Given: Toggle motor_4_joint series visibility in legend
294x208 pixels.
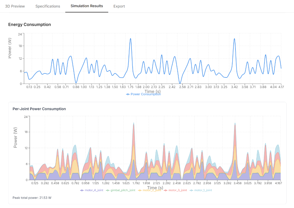Looking at the screenshot, I should click(92, 190).
